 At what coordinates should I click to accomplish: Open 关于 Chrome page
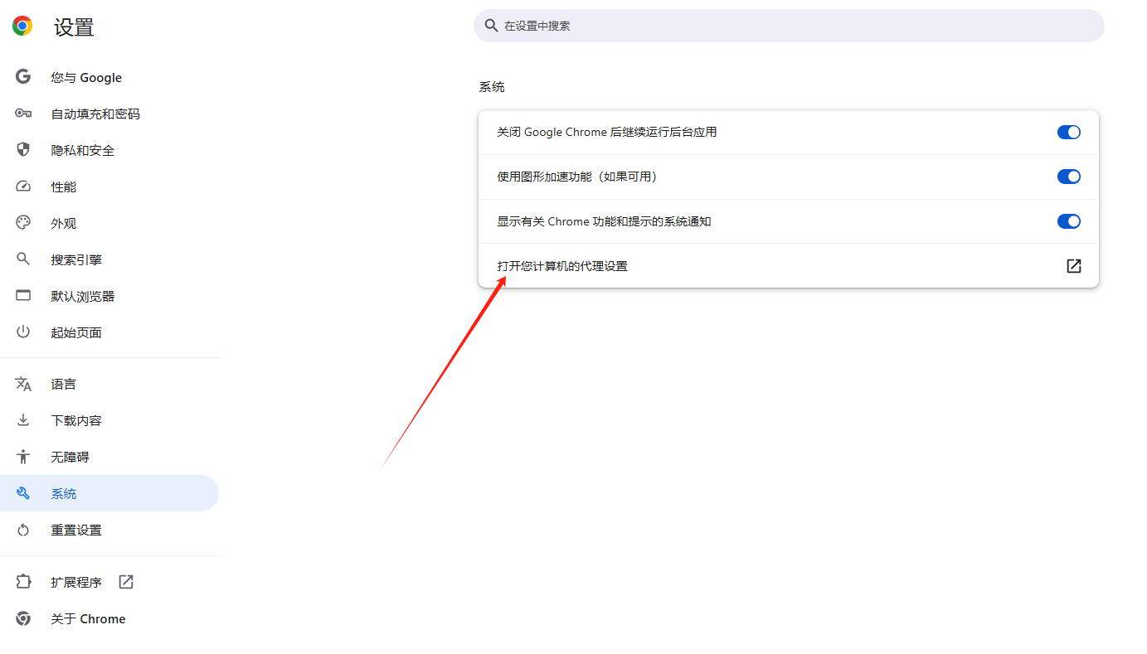[109, 618]
